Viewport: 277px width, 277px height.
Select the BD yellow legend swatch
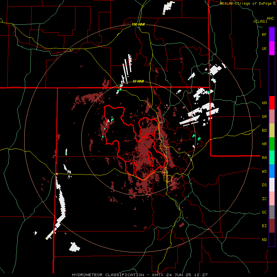(272, 130)
